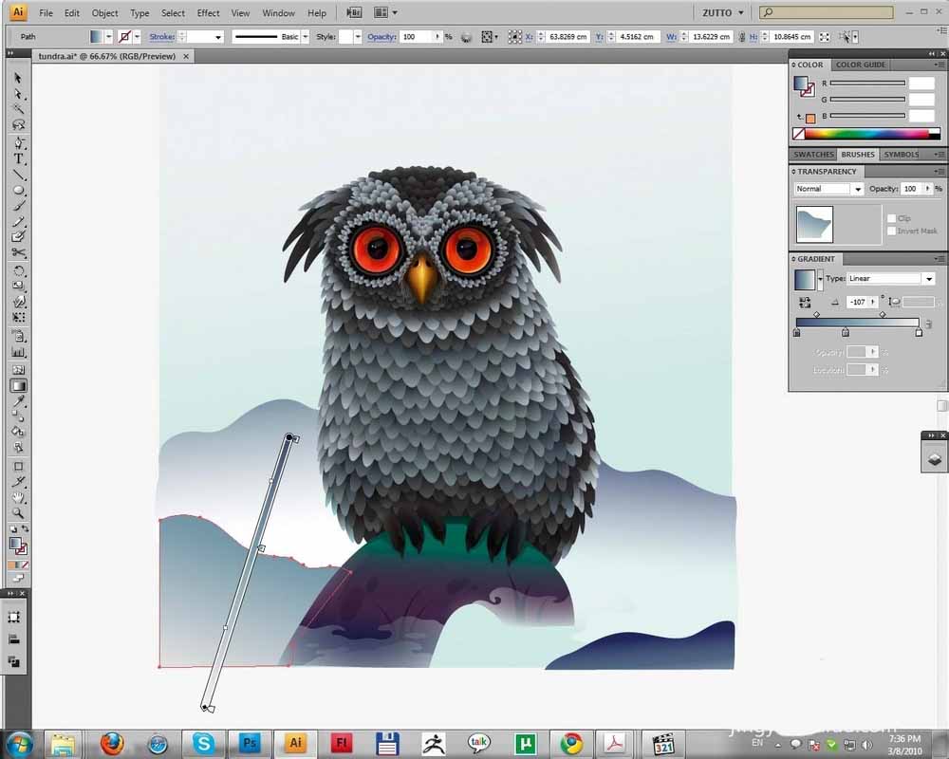949x759 pixels.
Task: Select the Selection tool arrow
Action: click(x=17, y=78)
